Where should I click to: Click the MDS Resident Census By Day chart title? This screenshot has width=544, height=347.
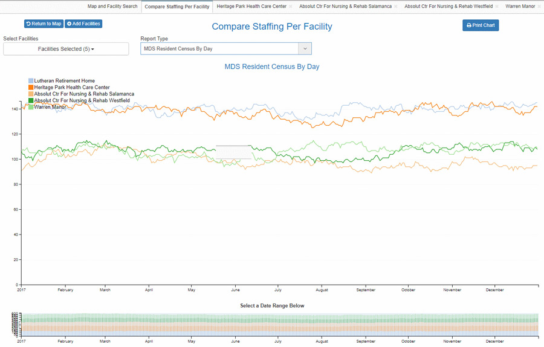[x=272, y=66]
